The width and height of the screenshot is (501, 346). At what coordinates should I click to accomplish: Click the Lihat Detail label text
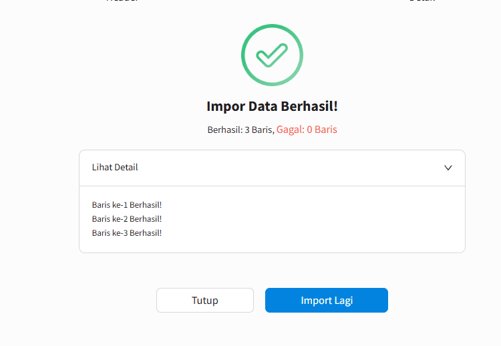[x=115, y=168]
